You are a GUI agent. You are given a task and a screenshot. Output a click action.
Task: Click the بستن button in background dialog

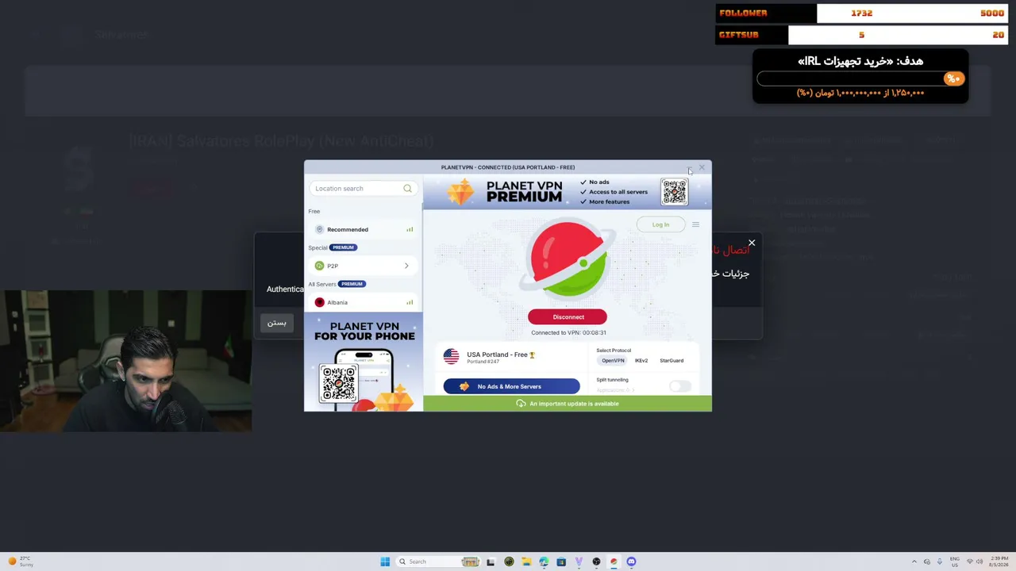point(276,323)
